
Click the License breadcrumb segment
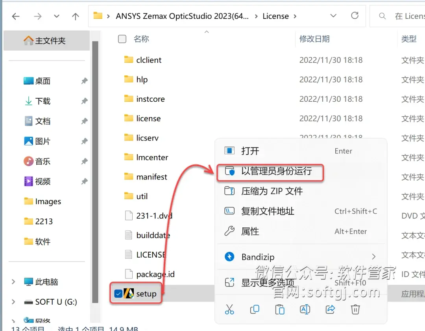[275, 16]
